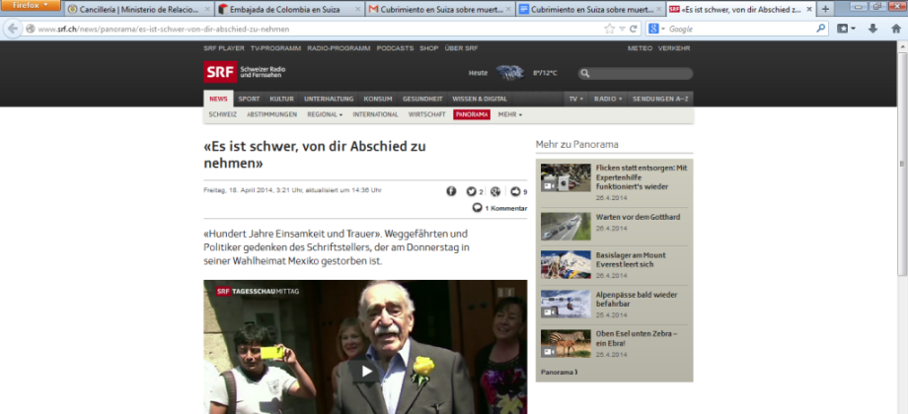Share article on Facebook icon
The height and width of the screenshot is (414, 908).
tap(451, 191)
